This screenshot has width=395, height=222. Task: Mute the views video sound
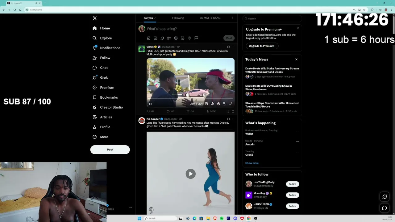click(212, 104)
